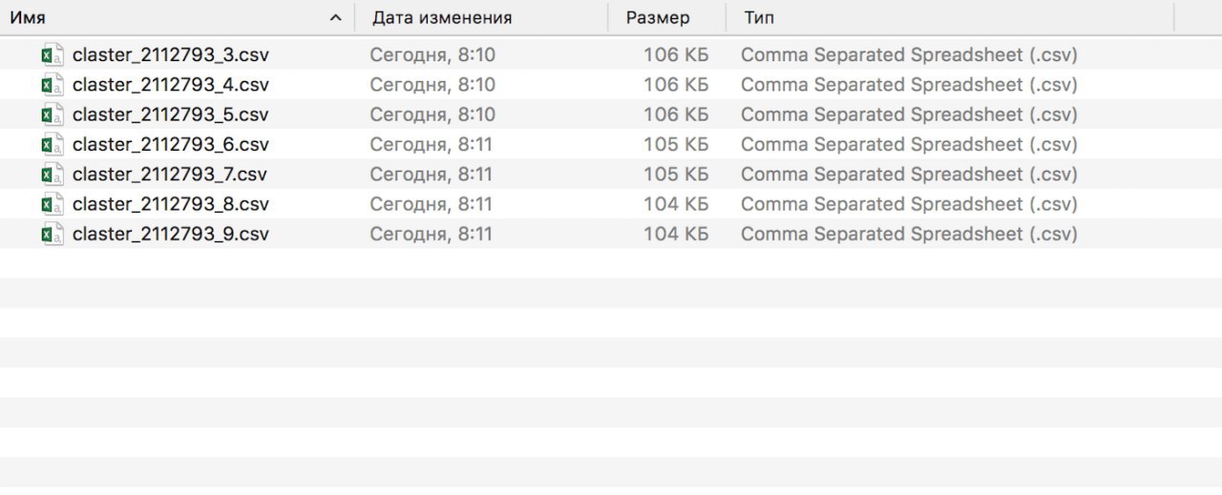Click the icon next to claster_2112793_6.csv
The width and height of the screenshot is (1222, 495).
coord(53,145)
